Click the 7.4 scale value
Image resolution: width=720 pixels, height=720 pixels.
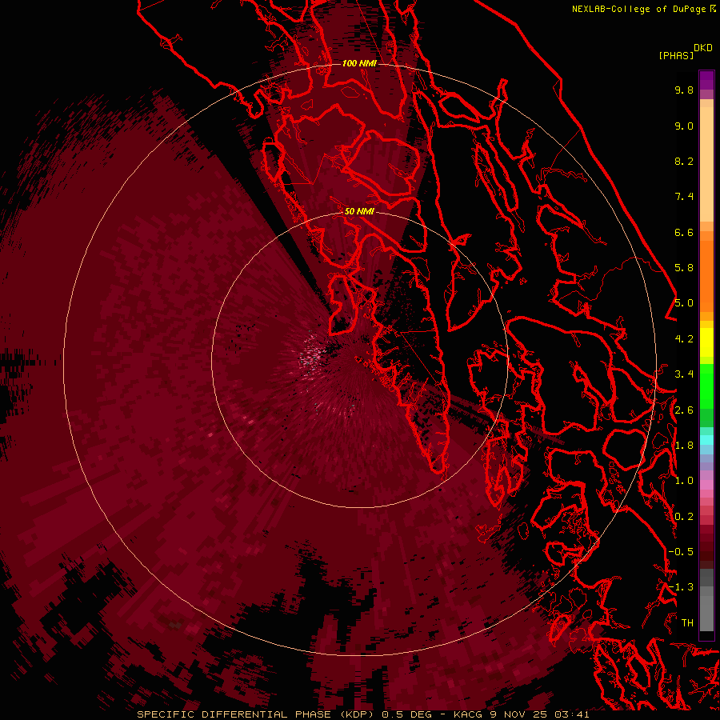[684, 197]
